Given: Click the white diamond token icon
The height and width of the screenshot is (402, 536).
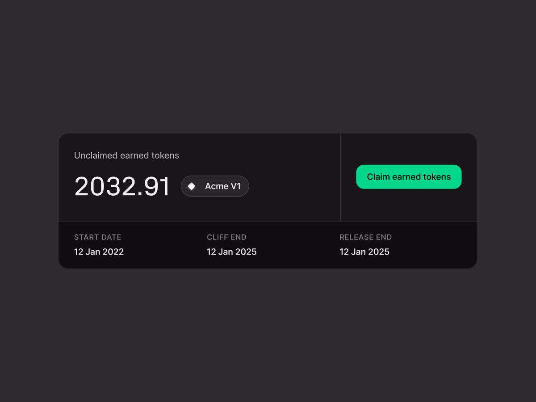Looking at the screenshot, I should (192, 186).
